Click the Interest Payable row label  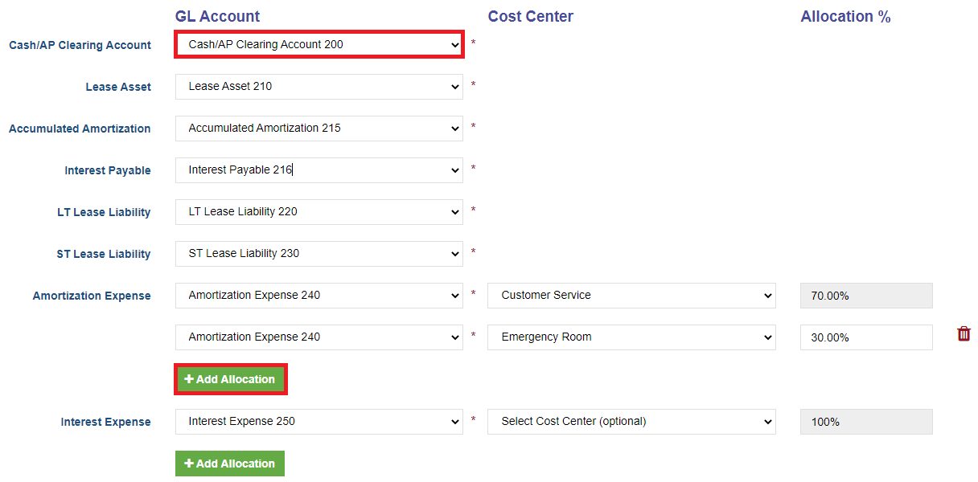click(x=108, y=170)
